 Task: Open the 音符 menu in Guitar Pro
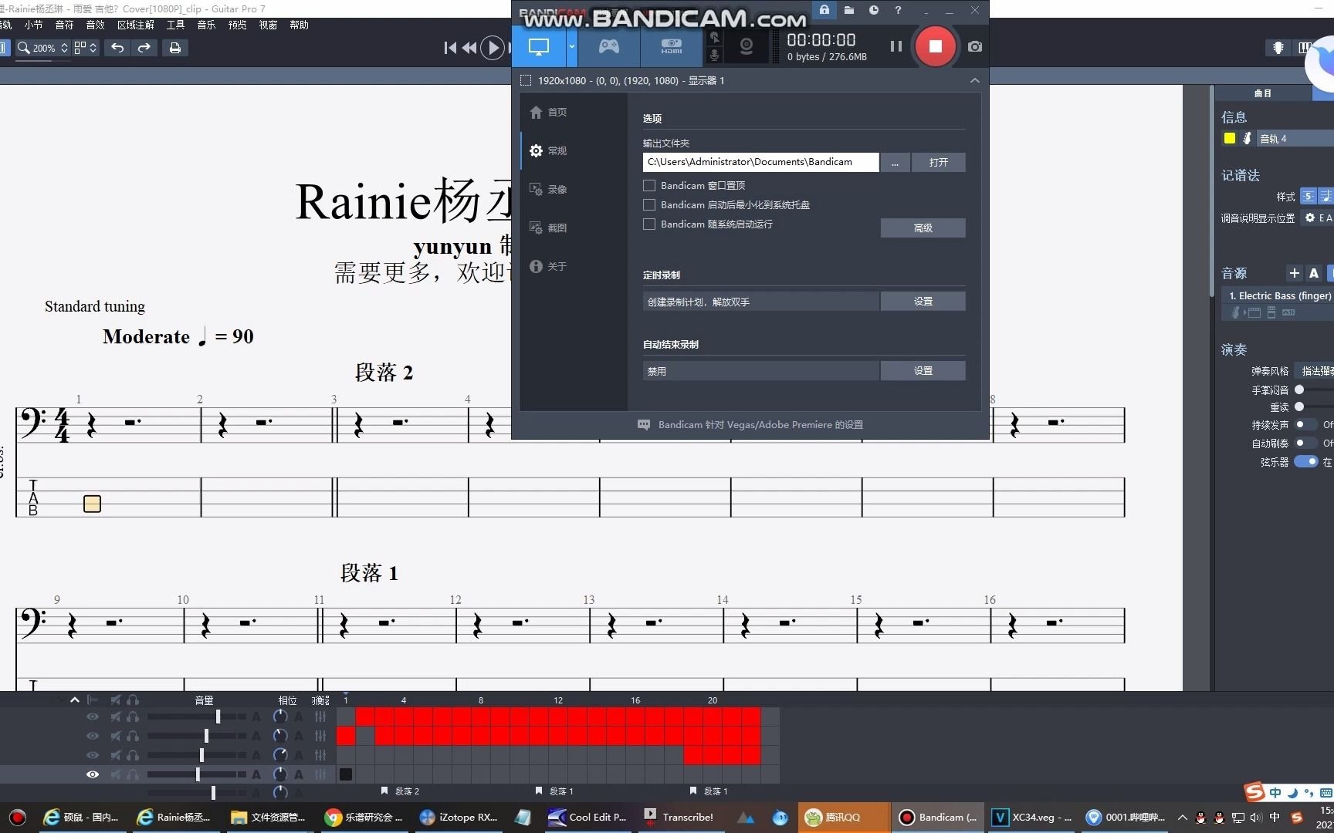[64, 25]
